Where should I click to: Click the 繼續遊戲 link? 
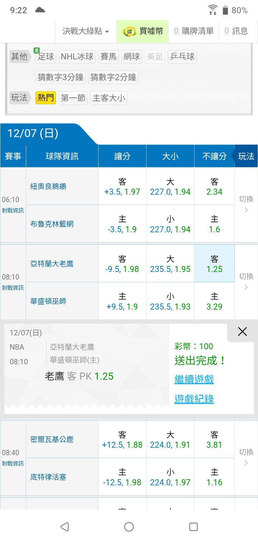[x=194, y=379]
